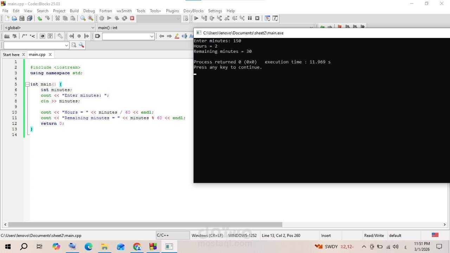Close the main.cpp tab
Viewport: 450px width, 253px height.
50,55
